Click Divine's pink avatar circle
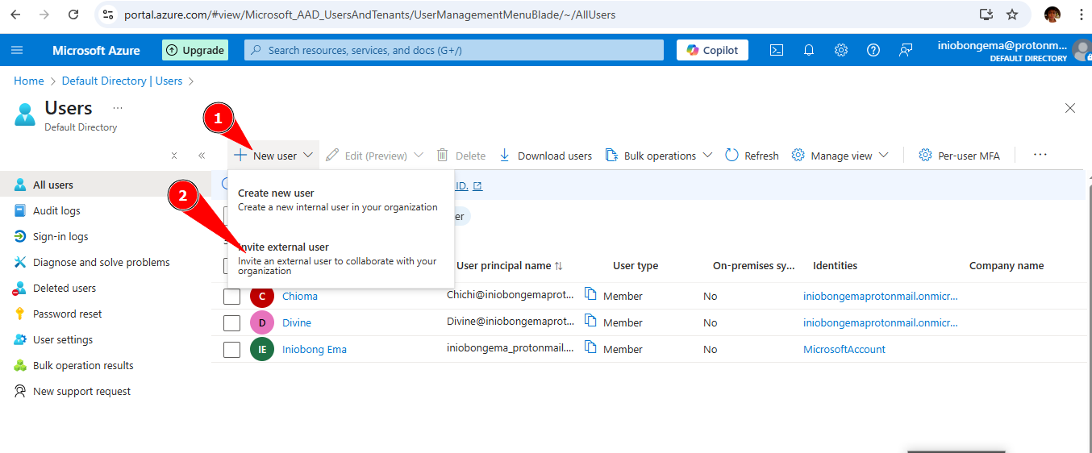This screenshot has height=453, width=1092. (262, 322)
